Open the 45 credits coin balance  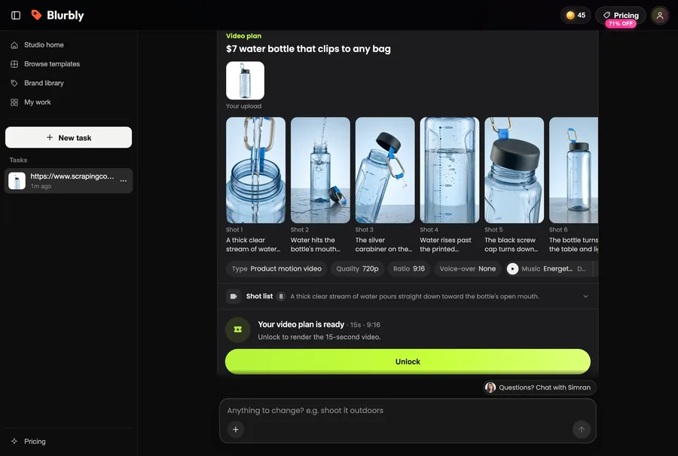576,15
